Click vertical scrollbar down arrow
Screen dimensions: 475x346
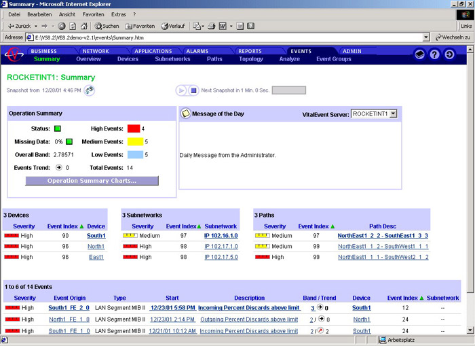(x=470, y=330)
